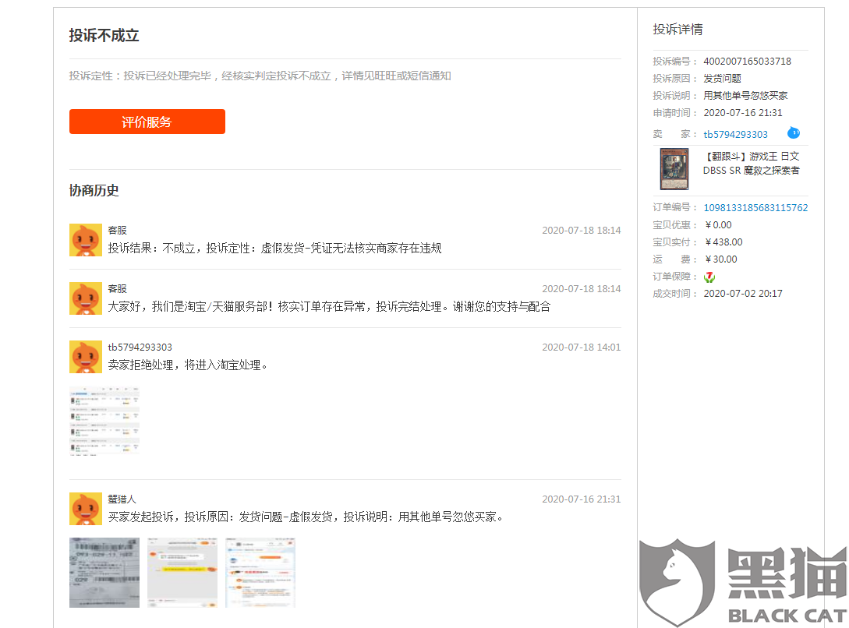
Task: Open order number 1098133185683115762 link
Action: (x=755, y=208)
